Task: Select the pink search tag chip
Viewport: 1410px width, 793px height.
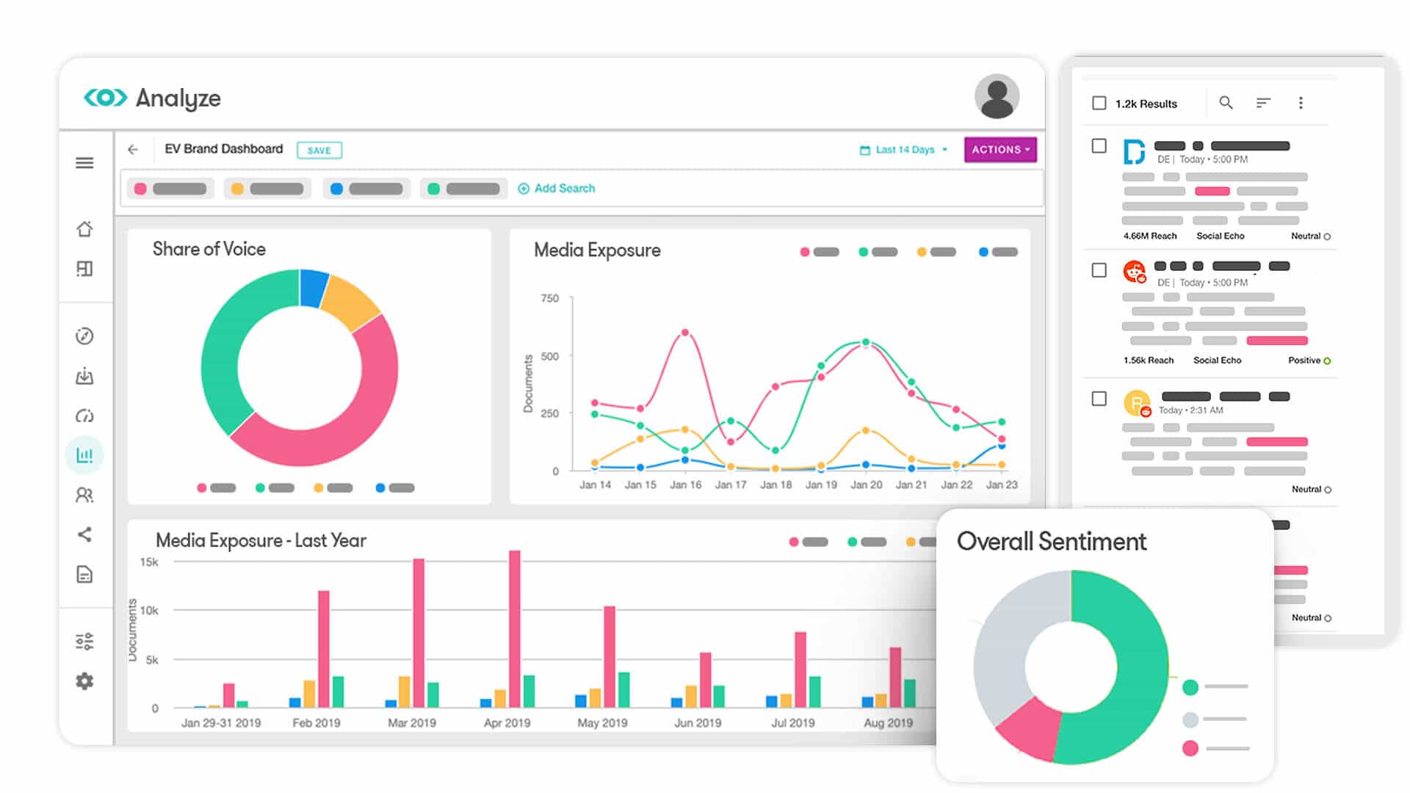Action: coord(170,189)
